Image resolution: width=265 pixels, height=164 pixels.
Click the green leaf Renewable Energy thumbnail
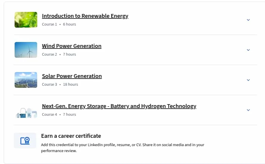tap(26, 20)
